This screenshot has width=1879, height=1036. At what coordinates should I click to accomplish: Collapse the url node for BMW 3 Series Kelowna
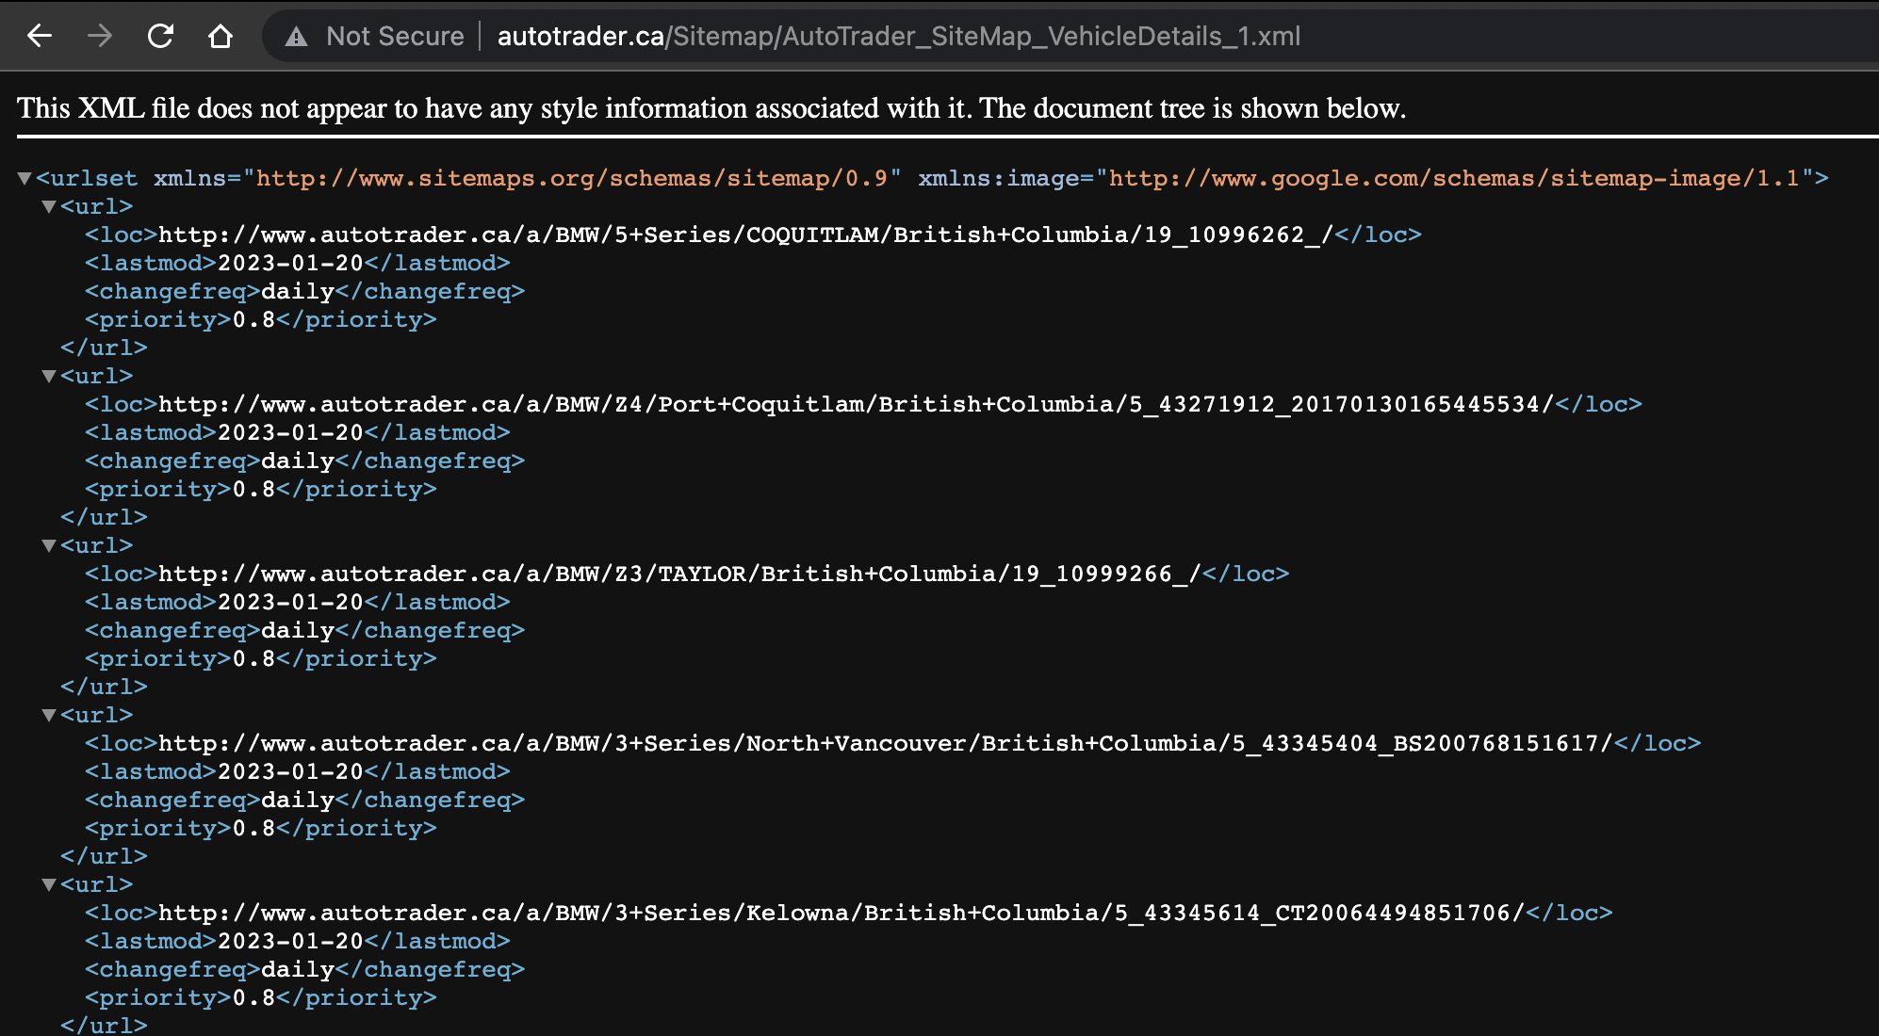coord(49,884)
